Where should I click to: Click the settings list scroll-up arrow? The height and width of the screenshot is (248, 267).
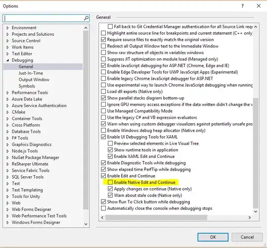(256, 27)
